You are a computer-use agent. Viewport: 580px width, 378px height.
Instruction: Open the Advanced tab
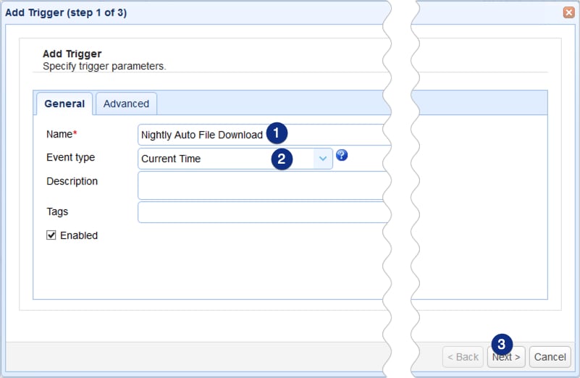126,104
